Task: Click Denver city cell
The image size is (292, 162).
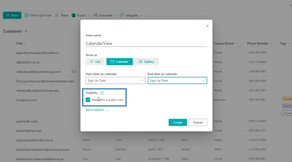Action: pos(185,149)
